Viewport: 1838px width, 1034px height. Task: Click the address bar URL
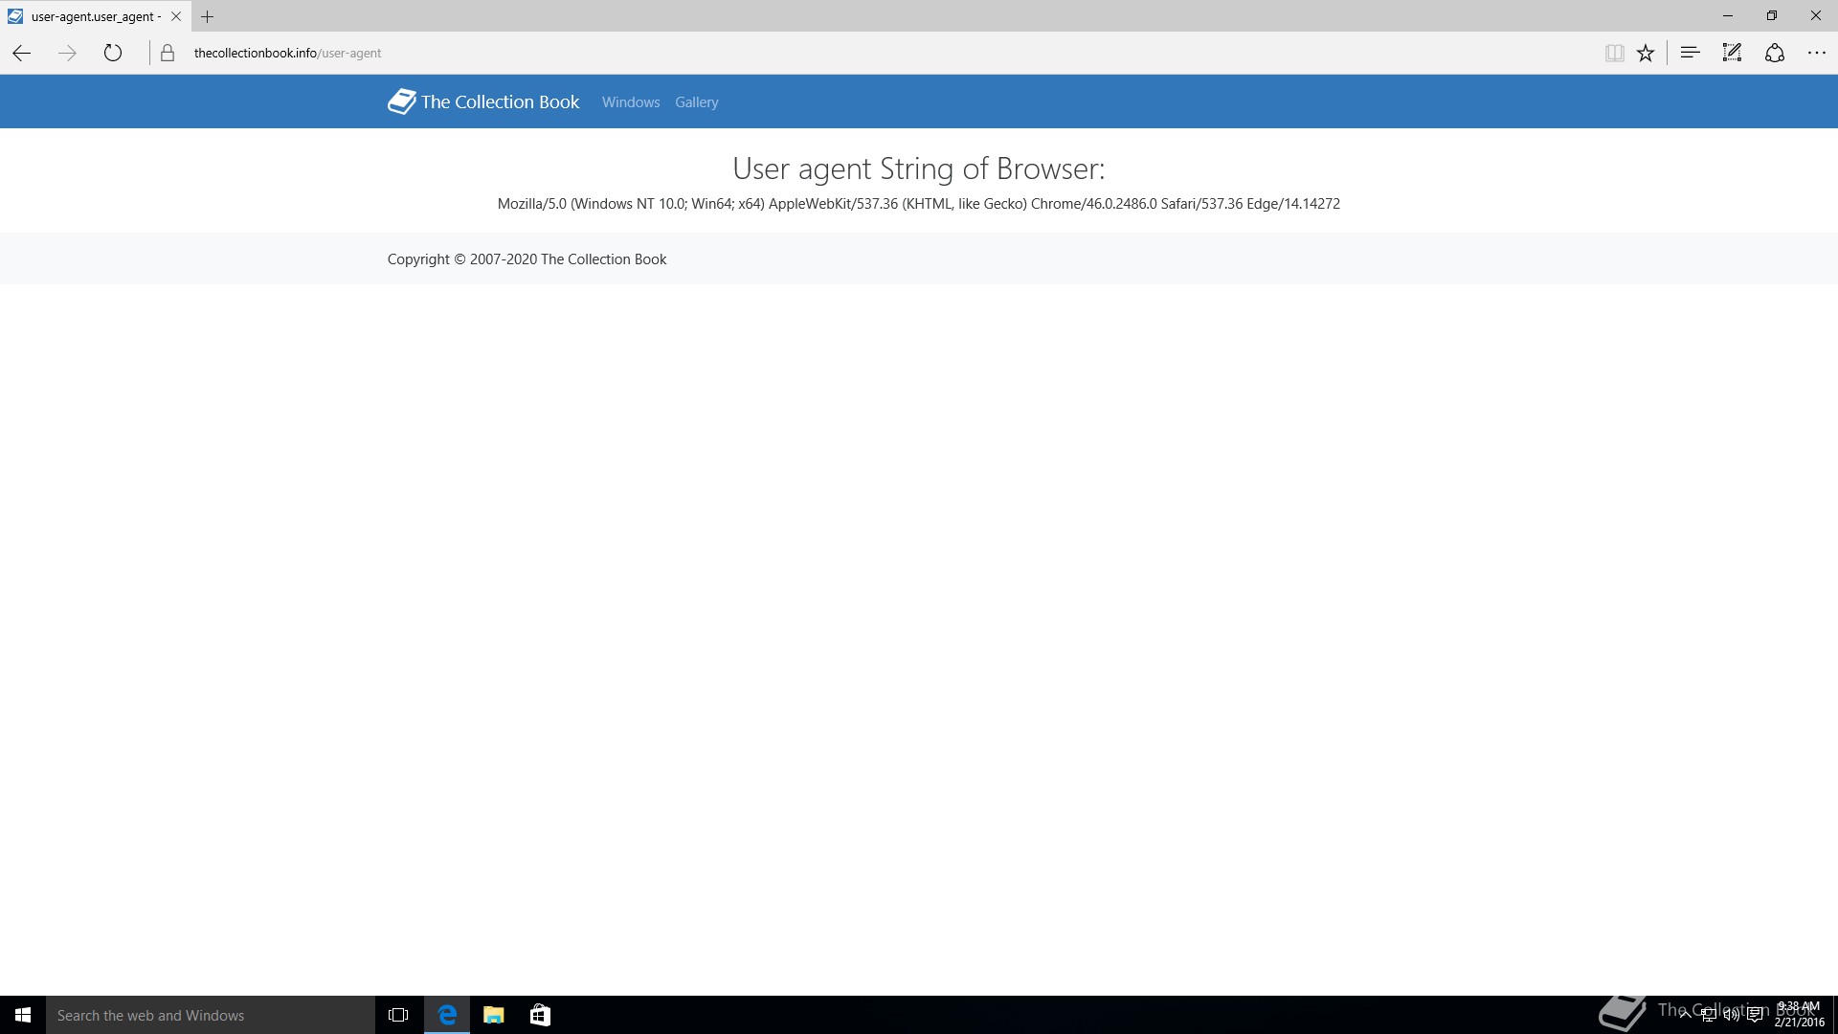(x=287, y=54)
